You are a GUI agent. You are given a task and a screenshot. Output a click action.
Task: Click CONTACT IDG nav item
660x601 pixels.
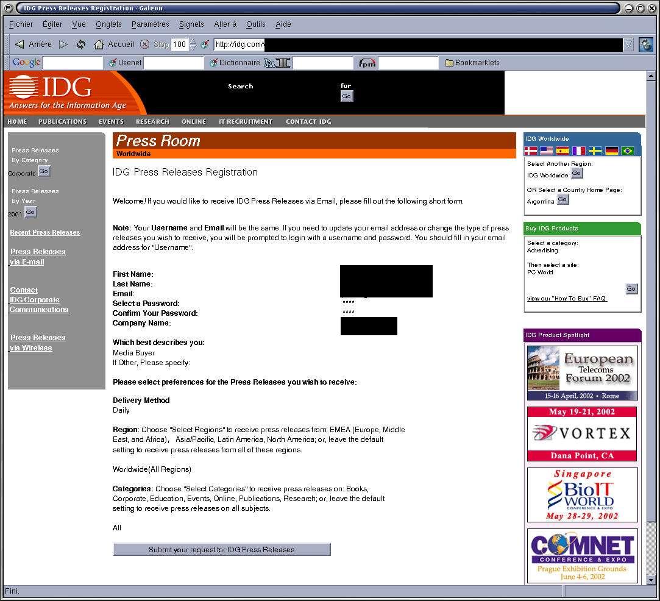(x=308, y=122)
